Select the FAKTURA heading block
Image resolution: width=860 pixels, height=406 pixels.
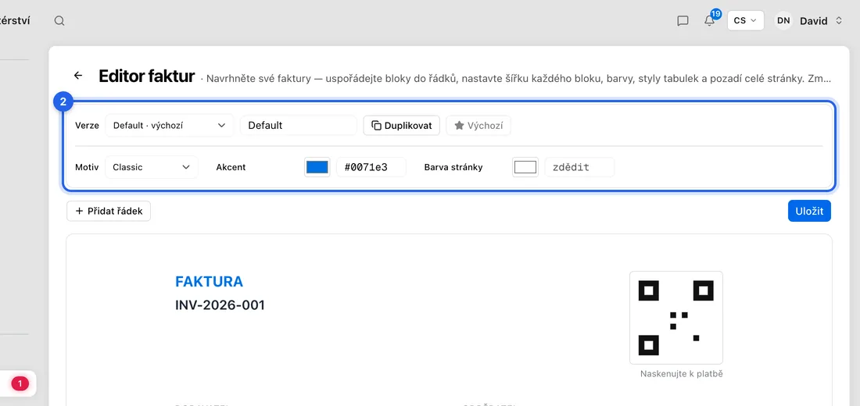(x=209, y=282)
